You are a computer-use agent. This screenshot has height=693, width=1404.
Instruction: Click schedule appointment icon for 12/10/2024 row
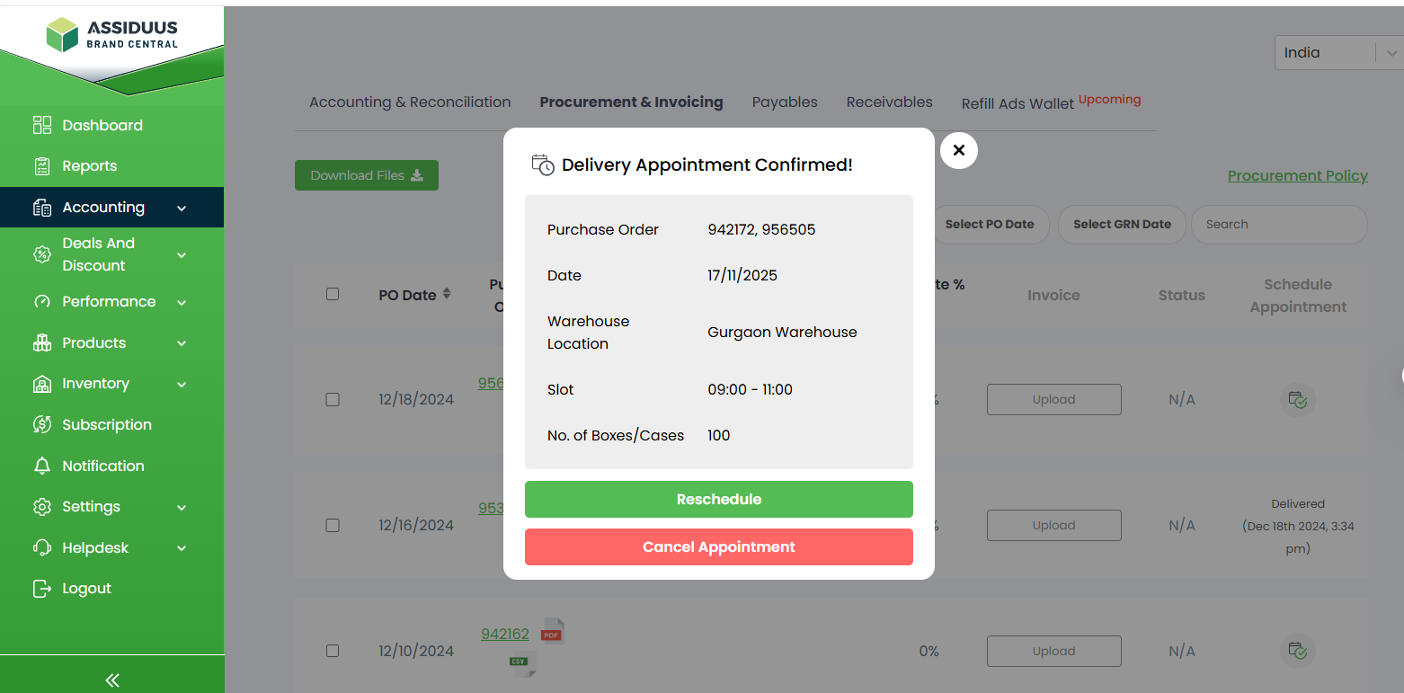pos(1297,651)
